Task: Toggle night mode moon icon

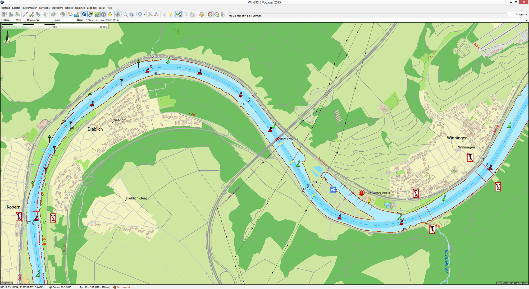Action: (x=62, y=14)
